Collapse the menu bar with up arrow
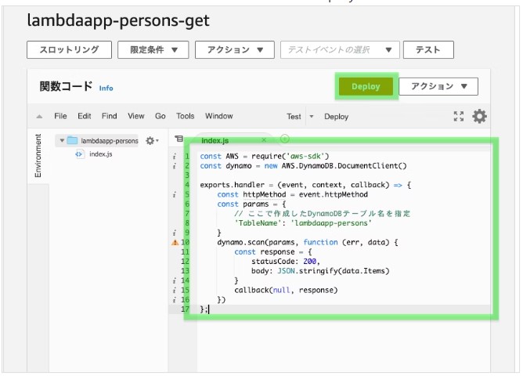 click(x=39, y=117)
